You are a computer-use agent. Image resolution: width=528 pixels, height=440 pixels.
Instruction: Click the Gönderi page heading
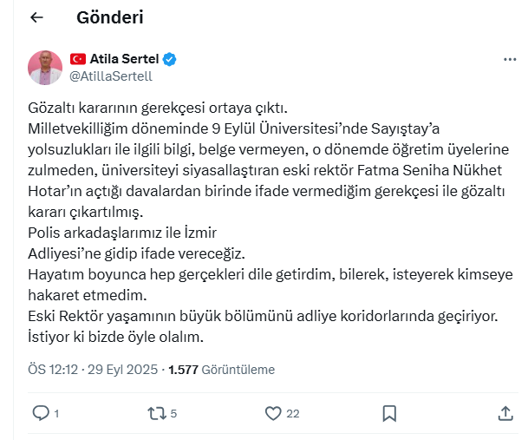[110, 17]
